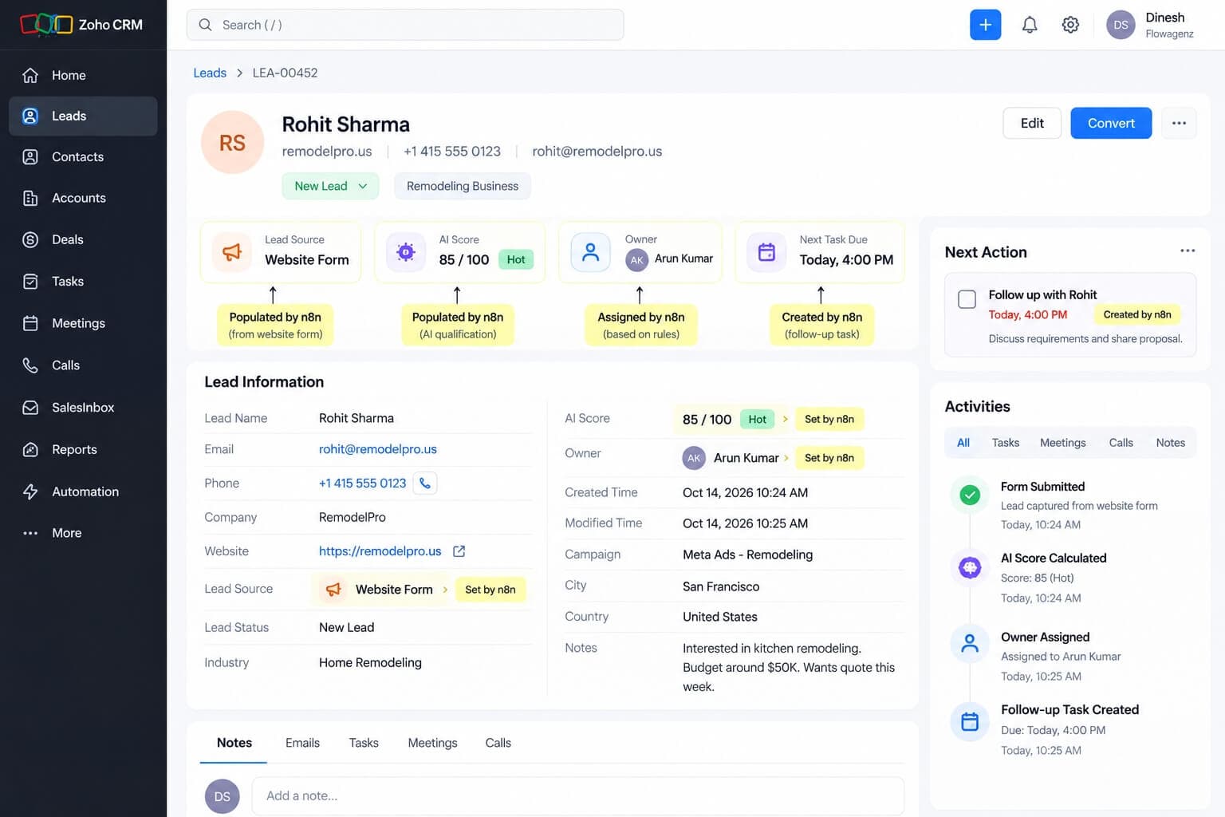Click the Owner Assigned activity icon
1225x817 pixels.
click(x=970, y=643)
